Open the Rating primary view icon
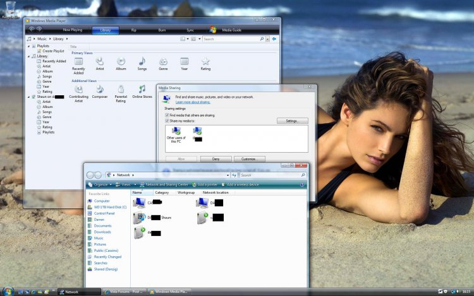 point(205,62)
